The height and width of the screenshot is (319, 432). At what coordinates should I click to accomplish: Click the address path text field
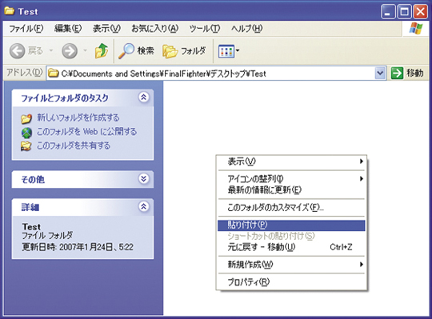click(x=210, y=74)
